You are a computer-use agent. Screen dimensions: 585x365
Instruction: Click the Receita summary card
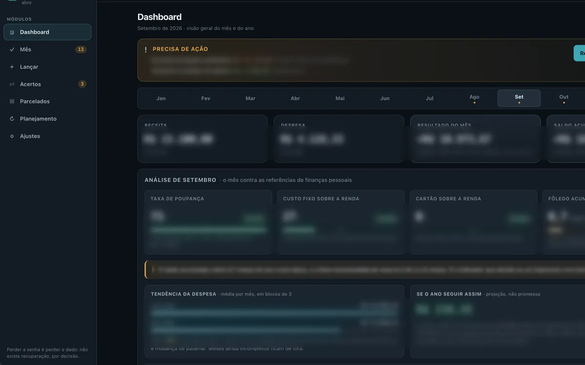tap(203, 139)
